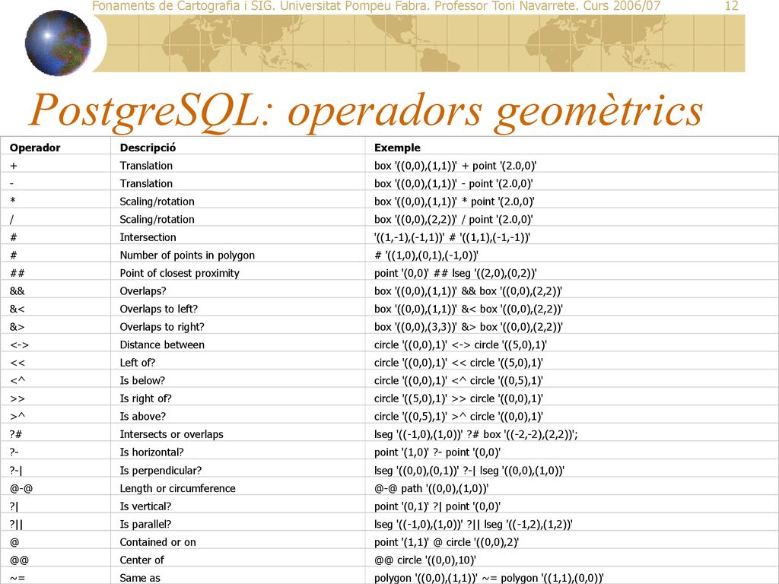Click slide number 12

731,6
